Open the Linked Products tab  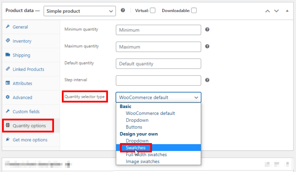point(28,69)
